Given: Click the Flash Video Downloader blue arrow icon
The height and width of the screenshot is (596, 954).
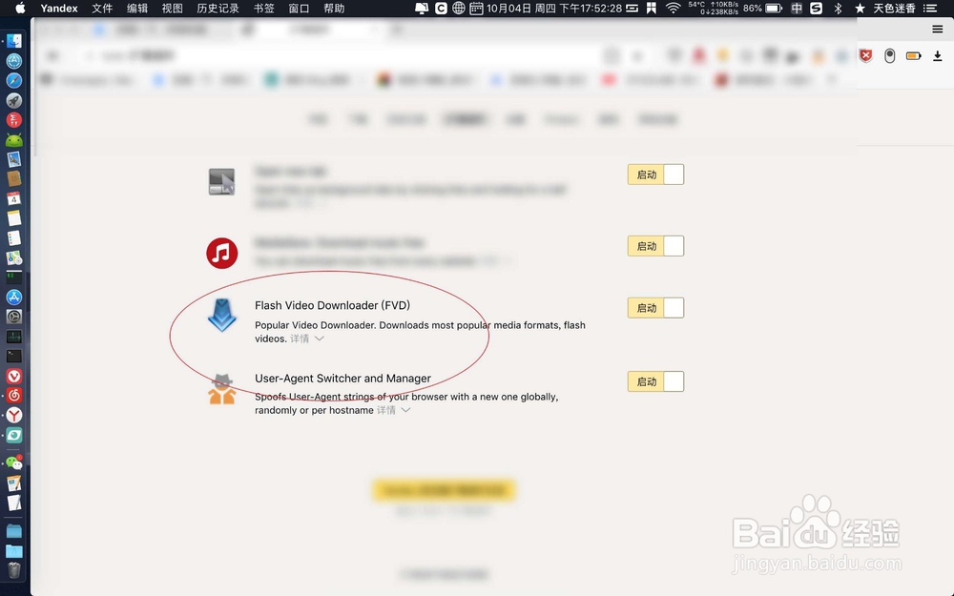Looking at the screenshot, I should [x=222, y=315].
